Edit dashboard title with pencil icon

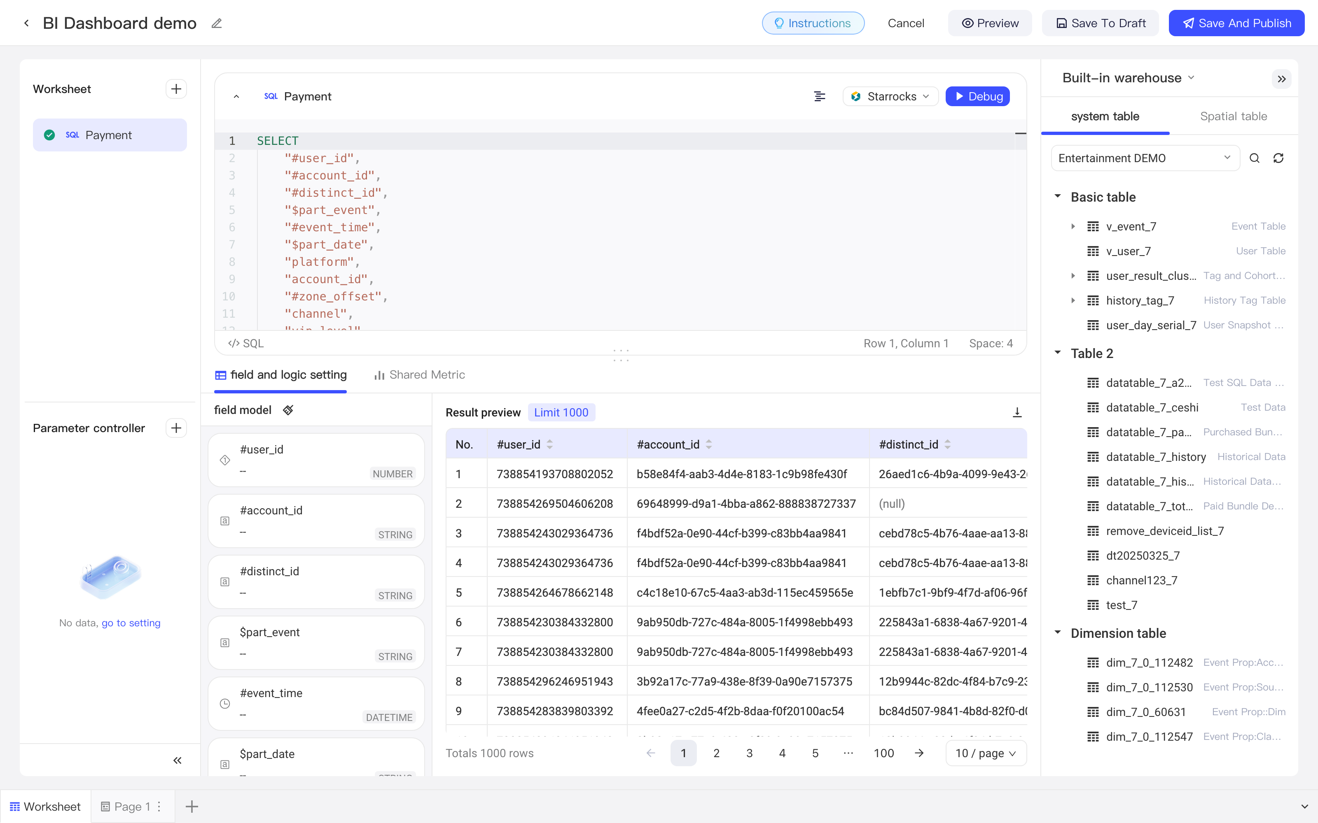[x=217, y=23]
